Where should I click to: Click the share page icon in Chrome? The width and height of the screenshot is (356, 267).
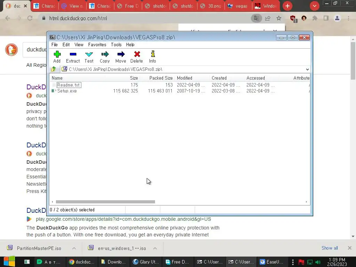click(268, 18)
